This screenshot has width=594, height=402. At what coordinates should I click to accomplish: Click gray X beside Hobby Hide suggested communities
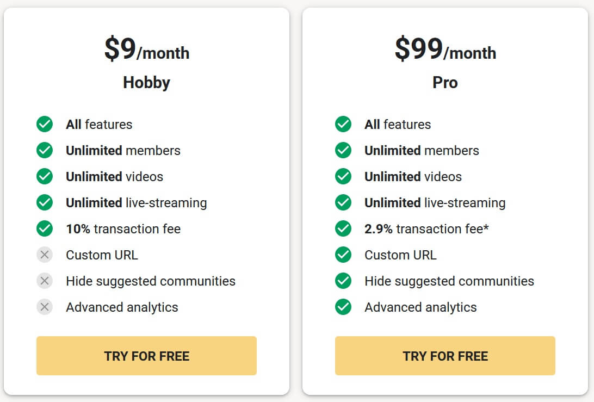coord(45,281)
